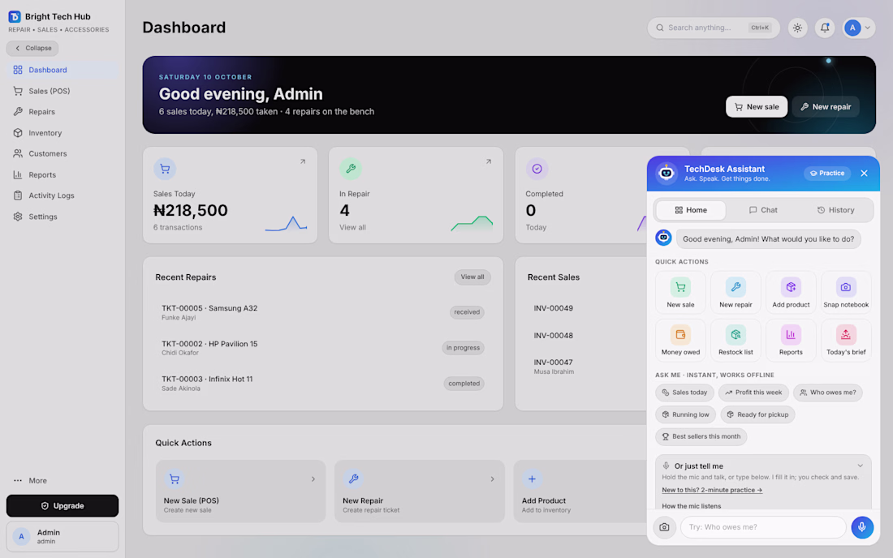
Task: Click the New sale quick action icon
Action: (x=680, y=287)
